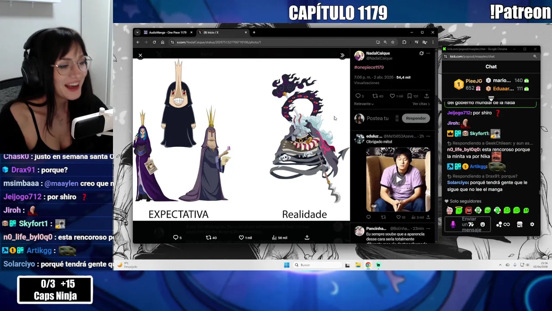The width and height of the screenshot is (552, 311).
Task: Open the Ver citas link
Action: click(421, 104)
